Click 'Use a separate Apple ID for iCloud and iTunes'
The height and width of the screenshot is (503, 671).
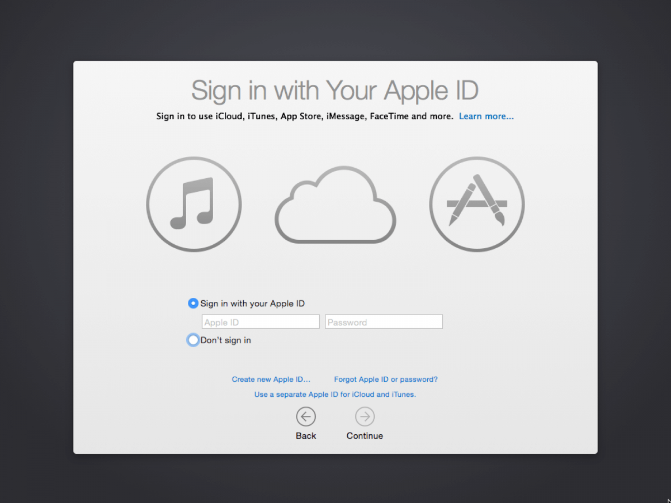tap(334, 394)
